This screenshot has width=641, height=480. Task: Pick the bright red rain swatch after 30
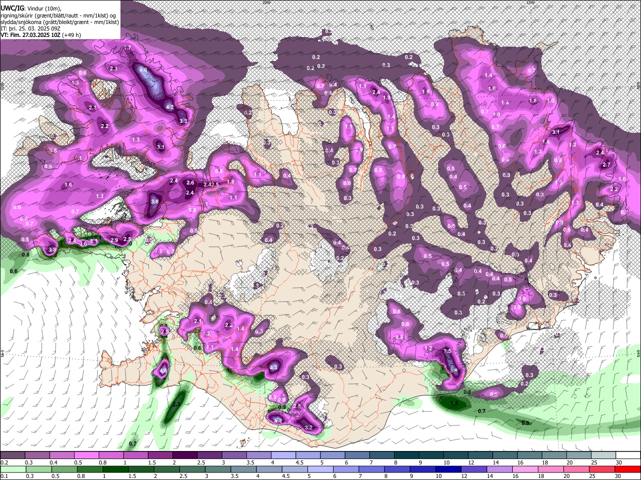point(627,469)
